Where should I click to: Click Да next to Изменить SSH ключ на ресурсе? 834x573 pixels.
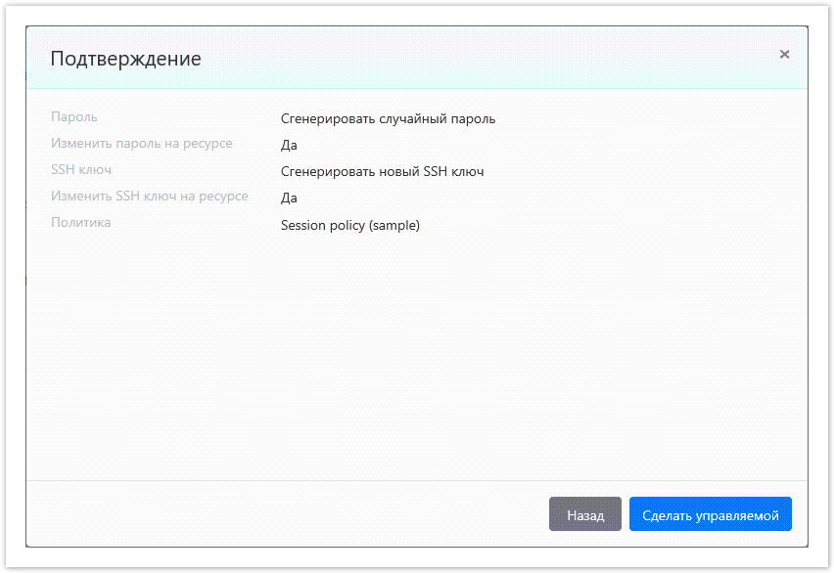289,198
